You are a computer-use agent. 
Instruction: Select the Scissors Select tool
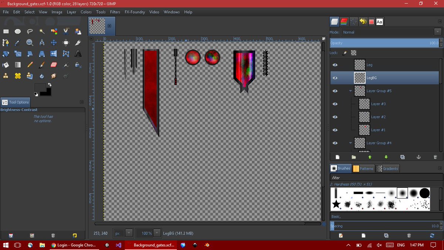tap(66, 31)
